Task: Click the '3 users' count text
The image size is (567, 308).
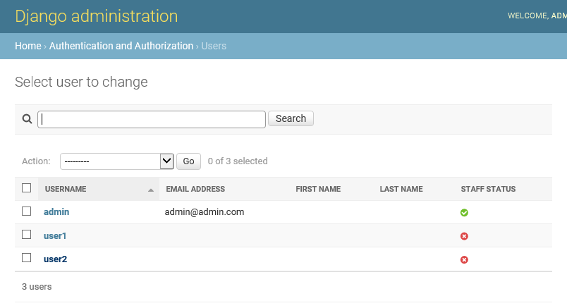Action: tap(37, 287)
